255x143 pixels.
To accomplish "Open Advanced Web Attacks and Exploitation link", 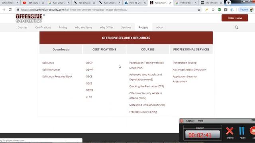I will tap(145, 77).
